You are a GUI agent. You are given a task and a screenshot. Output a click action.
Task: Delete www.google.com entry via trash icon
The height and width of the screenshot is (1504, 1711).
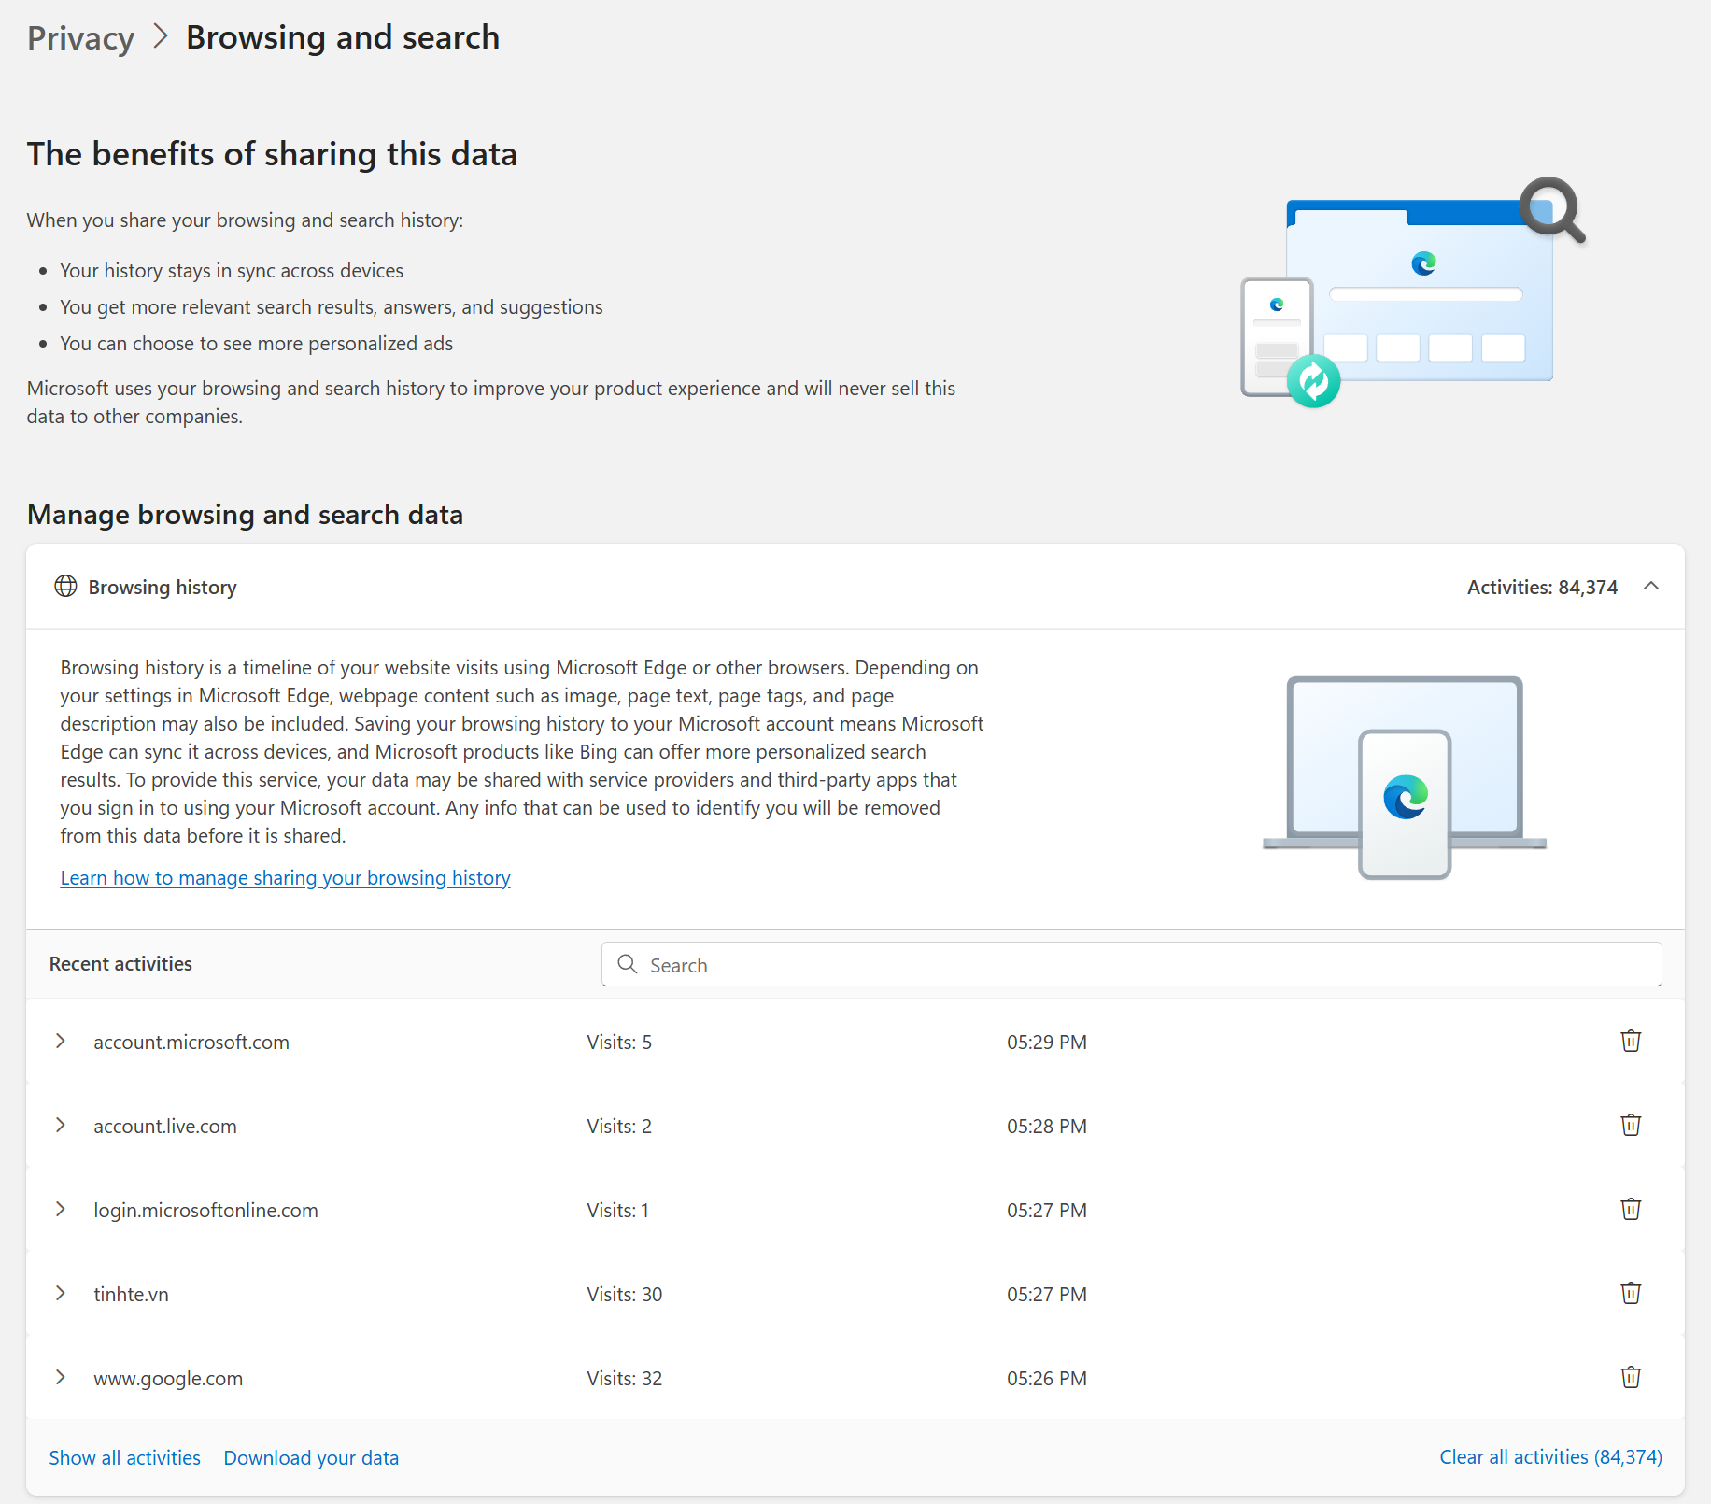1631,1377
